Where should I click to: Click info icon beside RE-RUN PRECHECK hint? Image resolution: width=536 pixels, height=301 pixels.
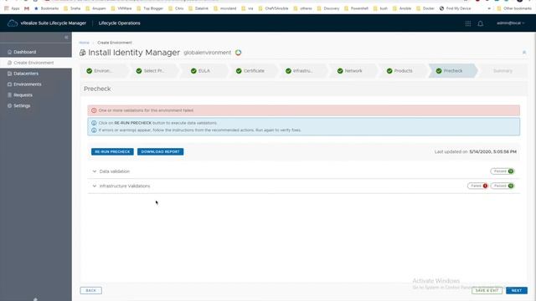coord(94,123)
